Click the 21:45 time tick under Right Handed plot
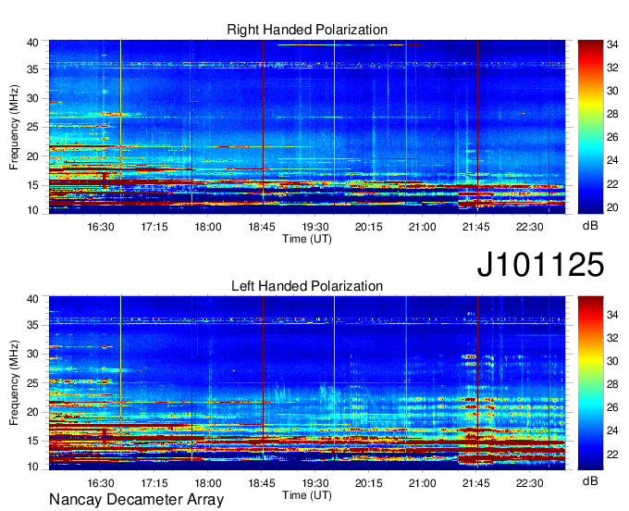Viewport: 629px width, 511px height. pos(476,227)
